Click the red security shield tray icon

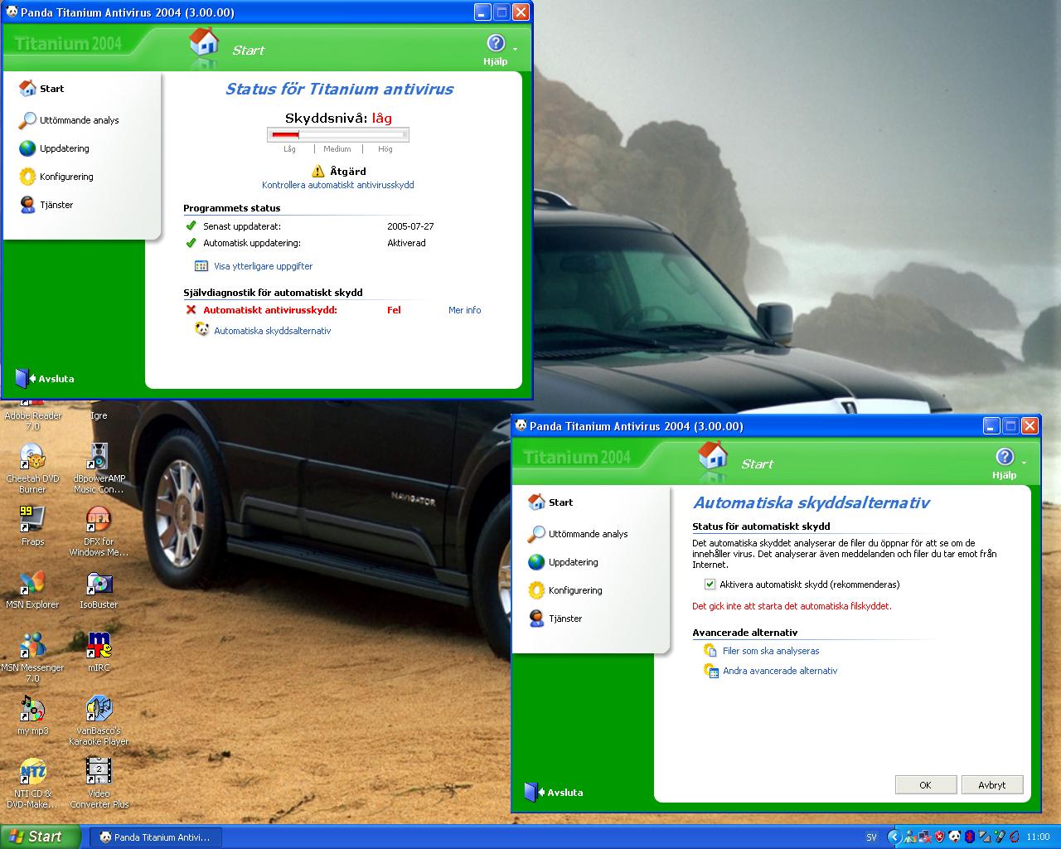(x=939, y=837)
